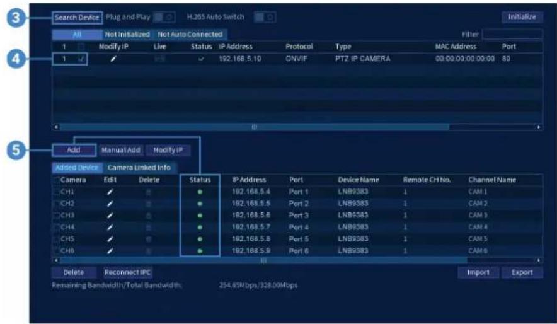This screenshot has height=324, width=557.
Task: Open Live view icon for PTZ IP CAMERA
Action: click(x=160, y=59)
